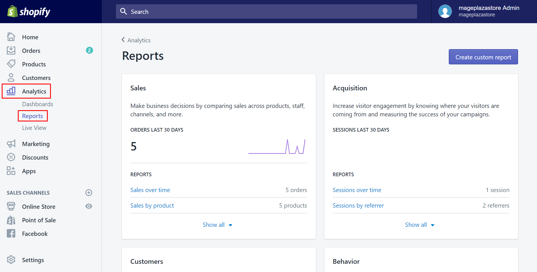Click the Orders inbox icon
Screen dimensions: 537x272
click(11, 50)
